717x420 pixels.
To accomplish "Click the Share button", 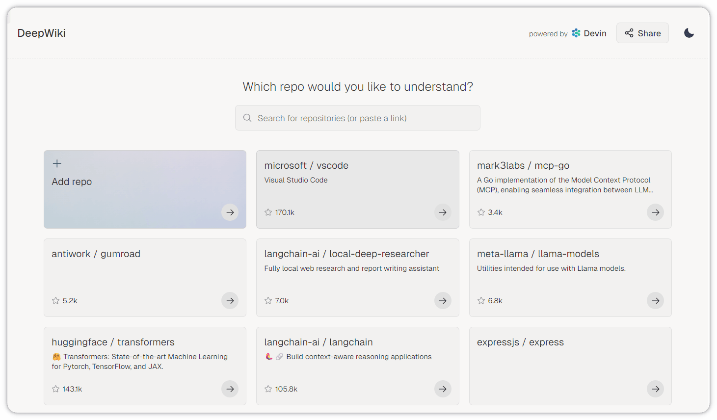I will click(642, 33).
